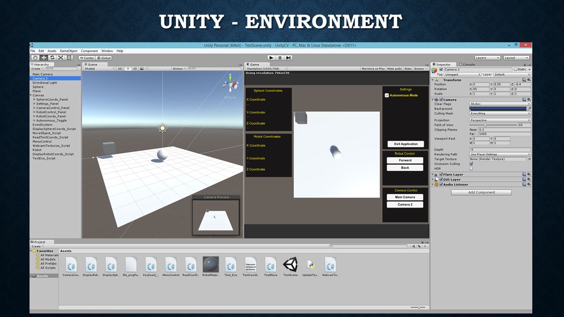
Task: Toggle GUI Layer enabled checkbox
Action: click(441, 180)
